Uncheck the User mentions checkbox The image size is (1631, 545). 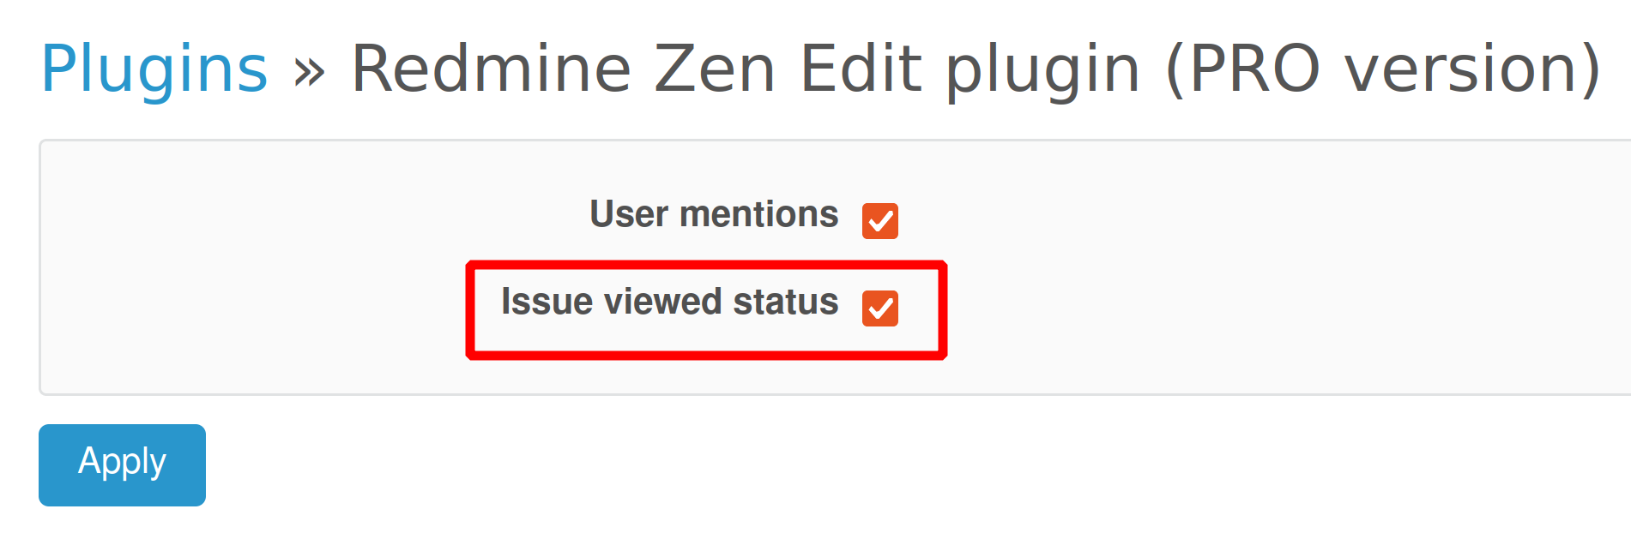point(879,221)
